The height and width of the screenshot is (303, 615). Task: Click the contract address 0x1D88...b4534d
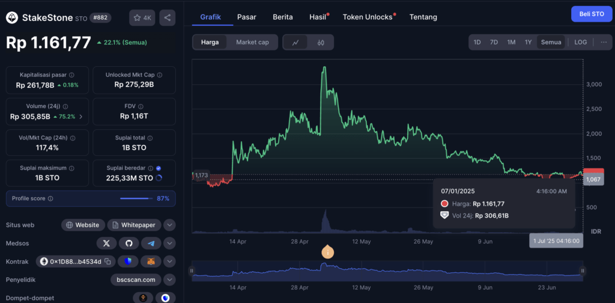(x=75, y=262)
